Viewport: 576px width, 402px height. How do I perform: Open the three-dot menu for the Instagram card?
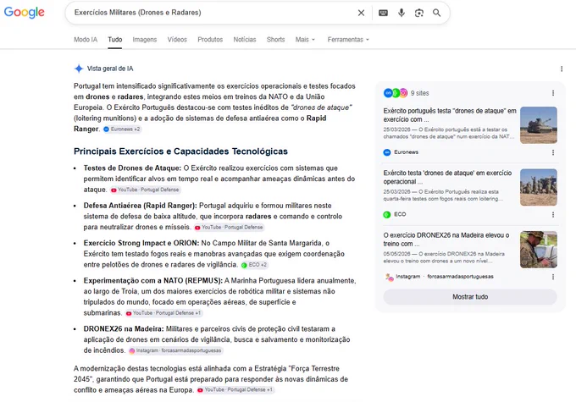pyautogui.click(x=553, y=277)
